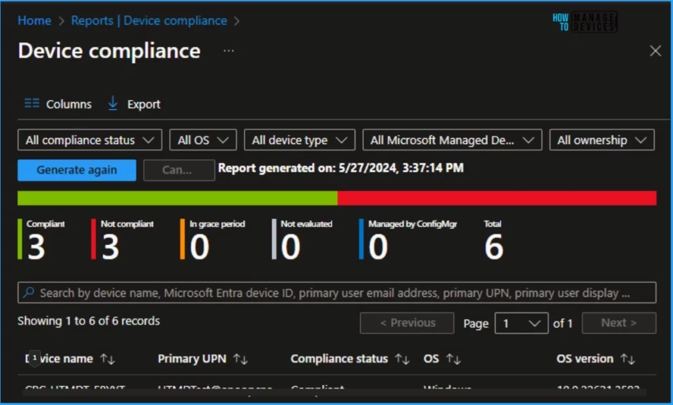This screenshot has height=405, width=673.
Task: Click Generate again button
Action: (x=77, y=170)
